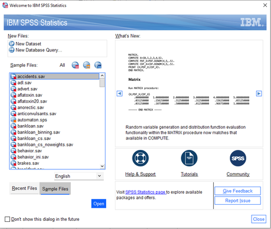Open the Community link
Image resolution: width=271 pixels, height=229 pixels.
click(238, 174)
